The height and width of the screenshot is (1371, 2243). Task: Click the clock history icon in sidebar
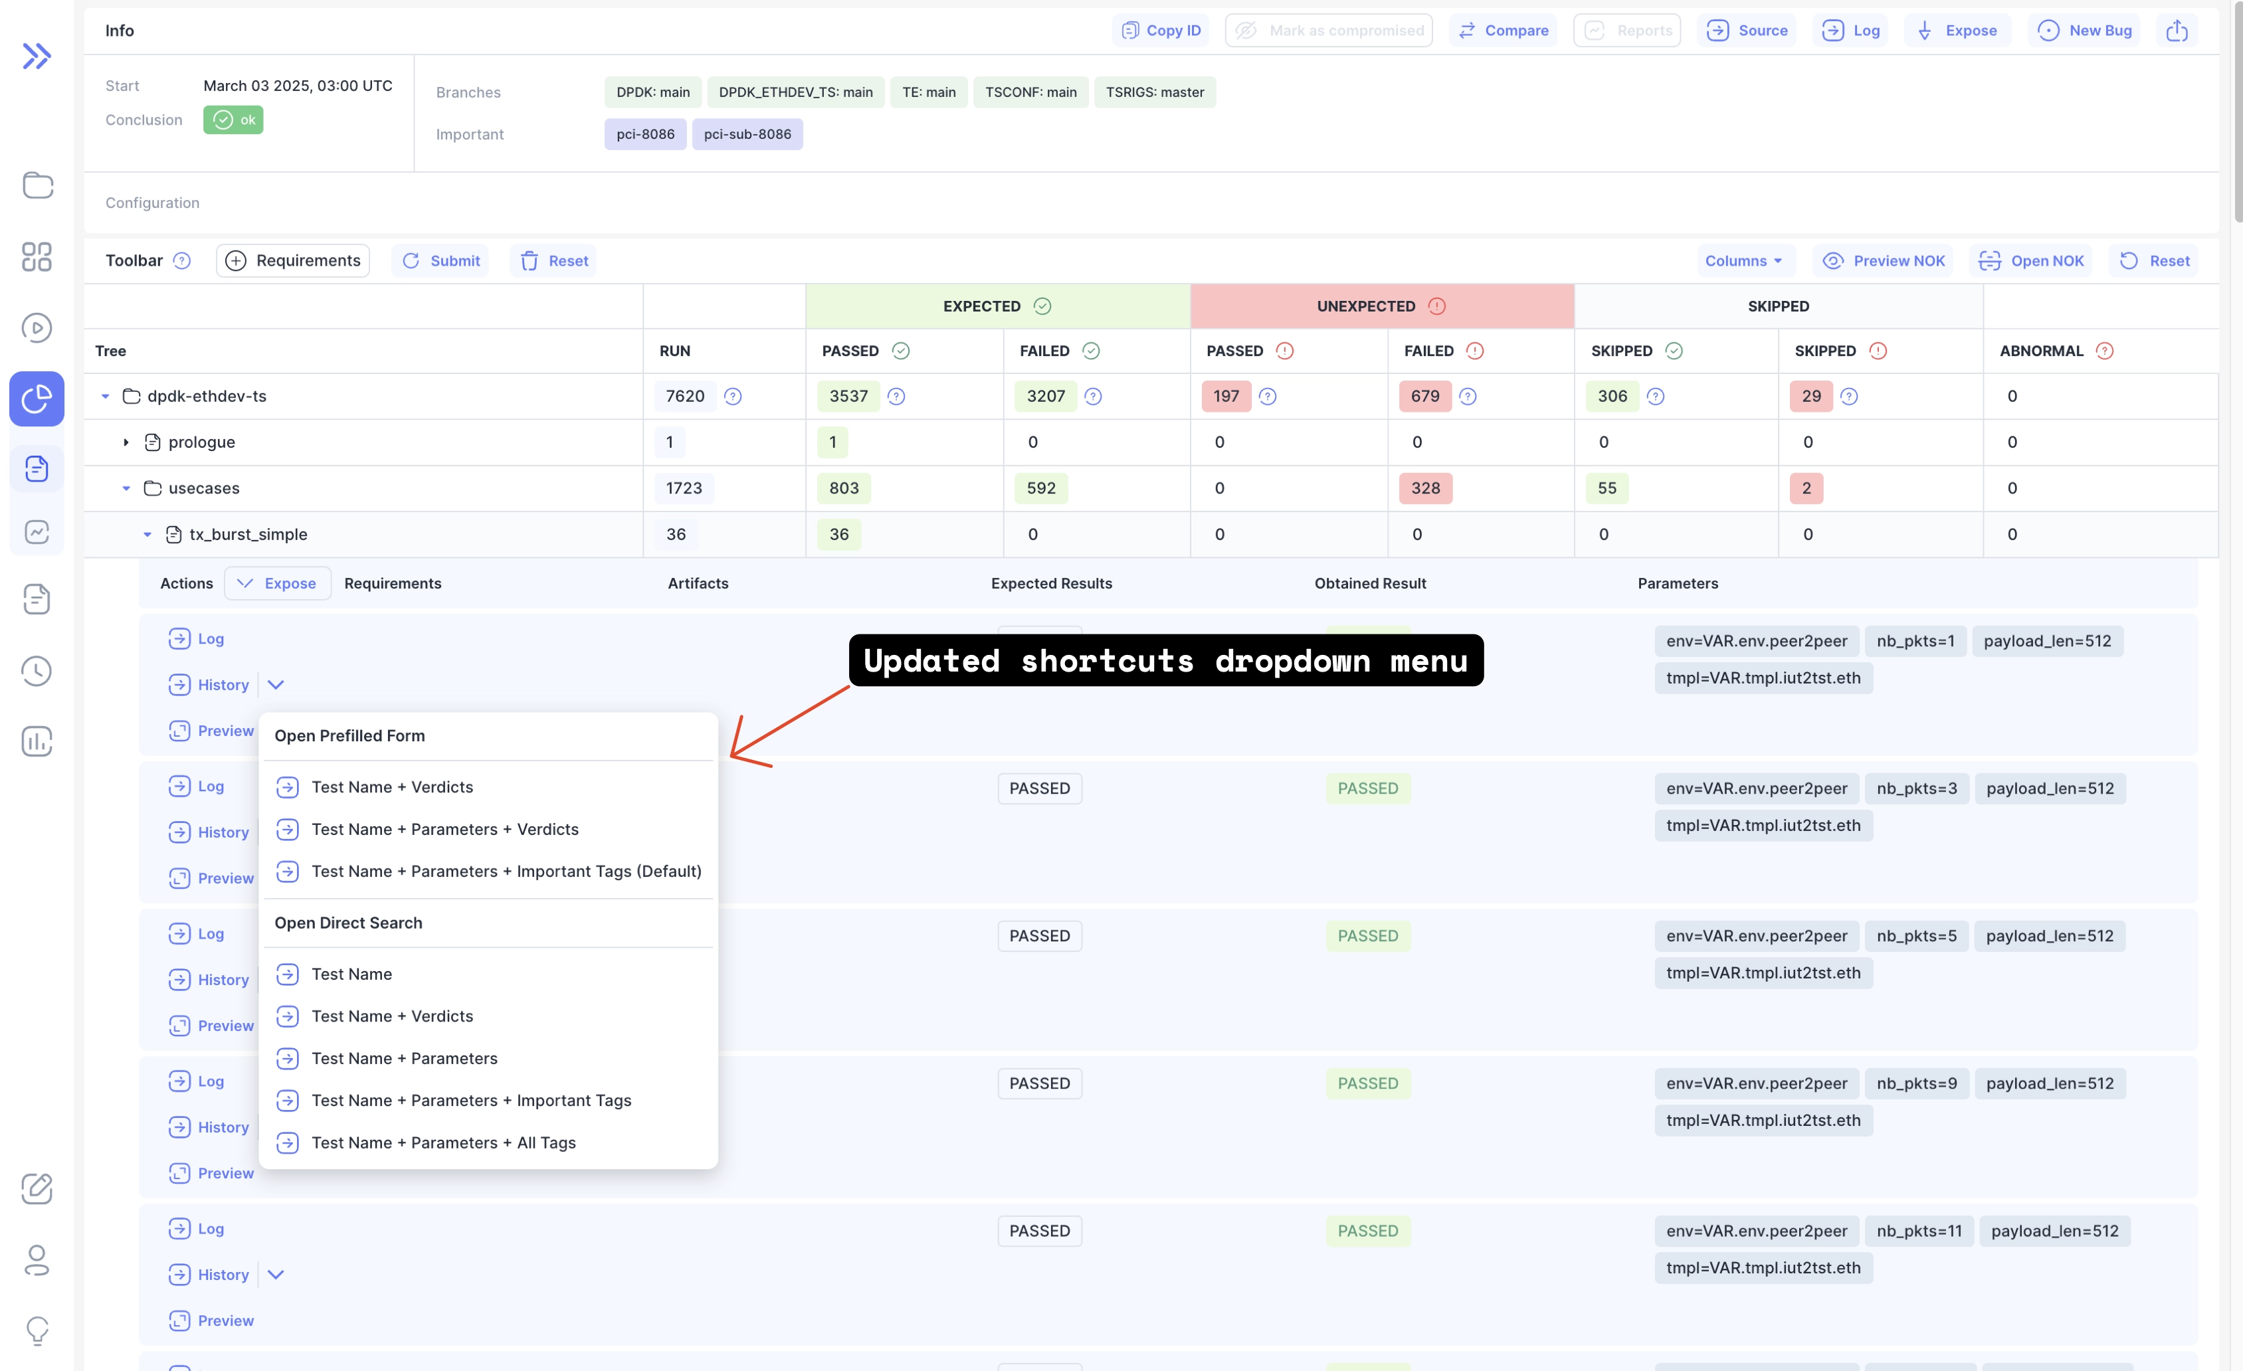(x=37, y=671)
